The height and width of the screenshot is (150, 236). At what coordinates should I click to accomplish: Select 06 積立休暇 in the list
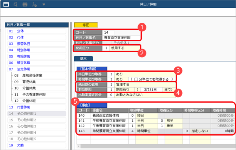tap(37, 63)
